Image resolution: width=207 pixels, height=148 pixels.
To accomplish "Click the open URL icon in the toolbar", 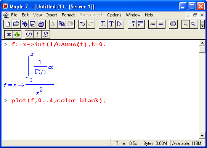I will point(24,24).
